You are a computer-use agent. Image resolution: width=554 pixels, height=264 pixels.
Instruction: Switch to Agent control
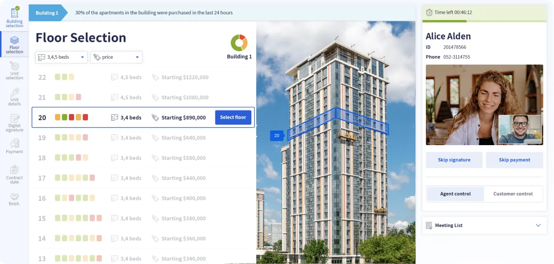pyautogui.click(x=455, y=194)
